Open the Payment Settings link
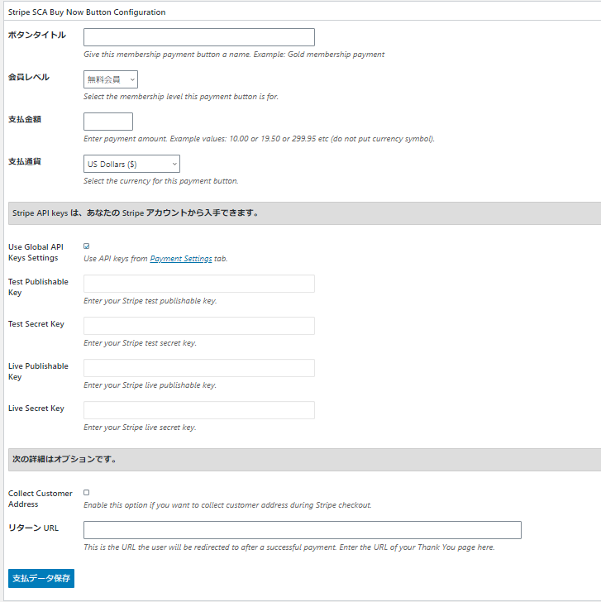 (181, 259)
